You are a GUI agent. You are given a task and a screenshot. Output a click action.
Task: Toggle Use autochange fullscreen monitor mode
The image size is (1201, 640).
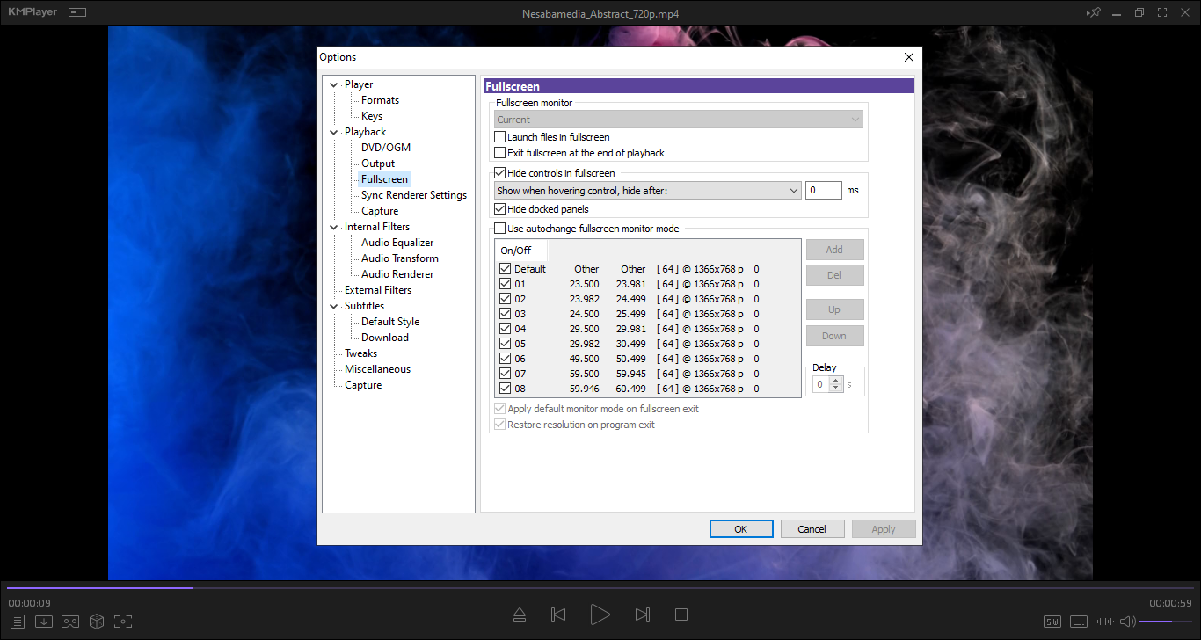pyautogui.click(x=500, y=229)
